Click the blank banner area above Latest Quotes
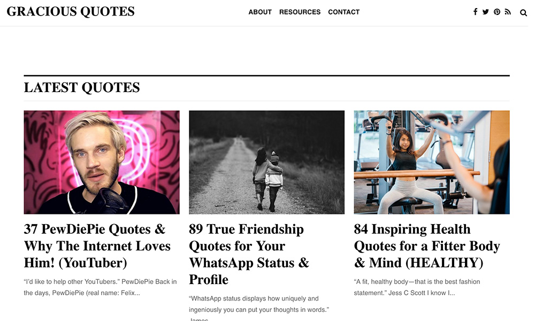The width and height of the screenshot is (535, 321). click(x=266, y=51)
